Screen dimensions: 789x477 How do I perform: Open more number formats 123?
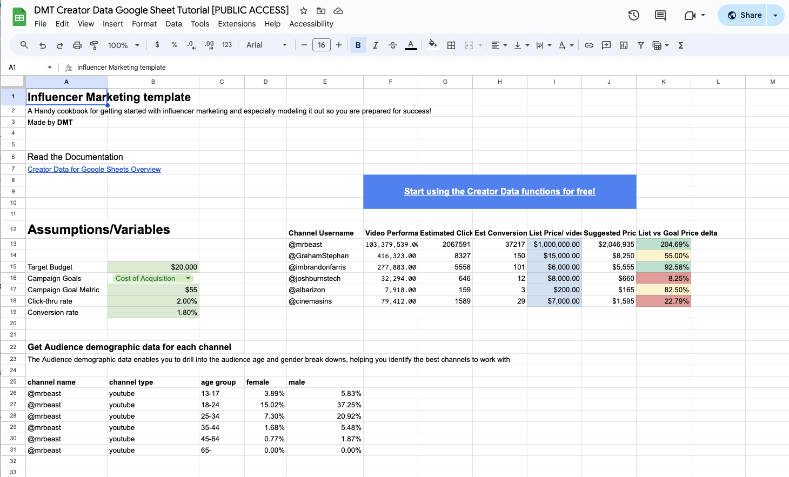(x=227, y=45)
